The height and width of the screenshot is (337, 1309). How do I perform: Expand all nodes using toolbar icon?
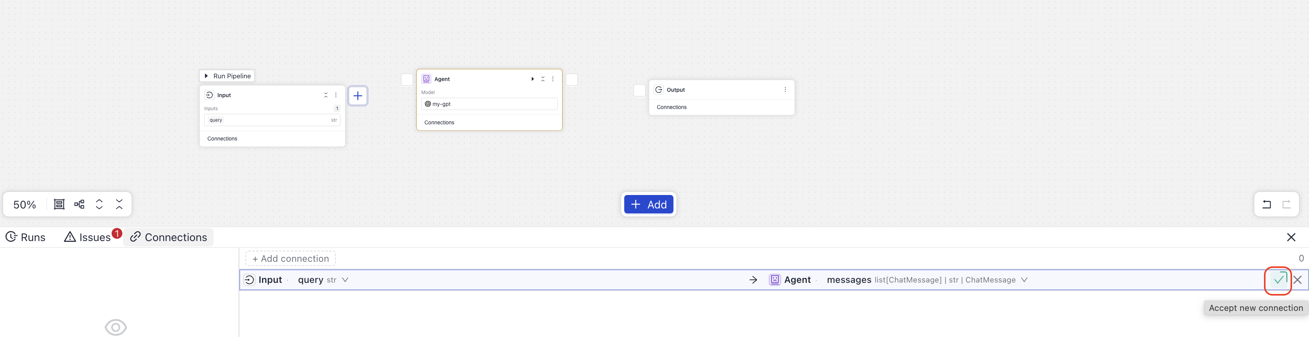click(x=100, y=204)
